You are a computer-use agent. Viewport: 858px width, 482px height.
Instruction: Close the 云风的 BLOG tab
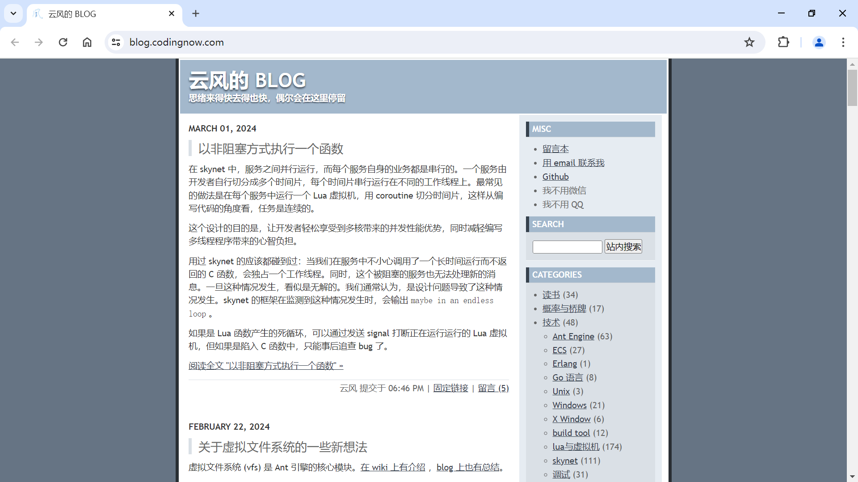pyautogui.click(x=172, y=13)
